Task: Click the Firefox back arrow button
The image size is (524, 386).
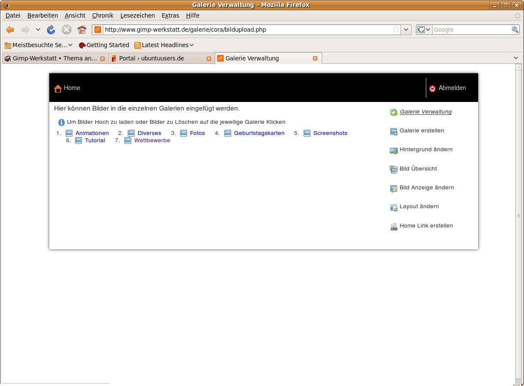Action: click(x=10, y=30)
